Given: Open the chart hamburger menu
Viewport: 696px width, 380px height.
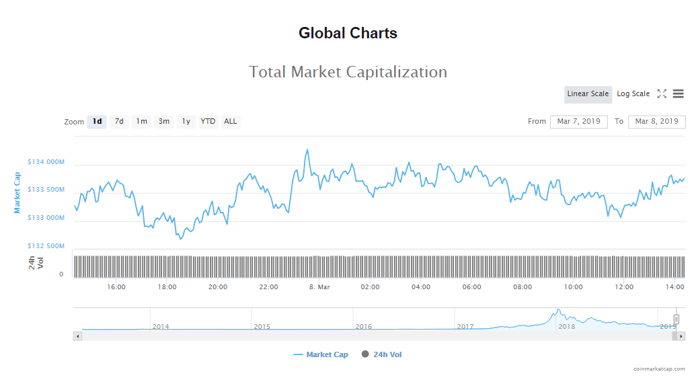Looking at the screenshot, I should point(678,94).
